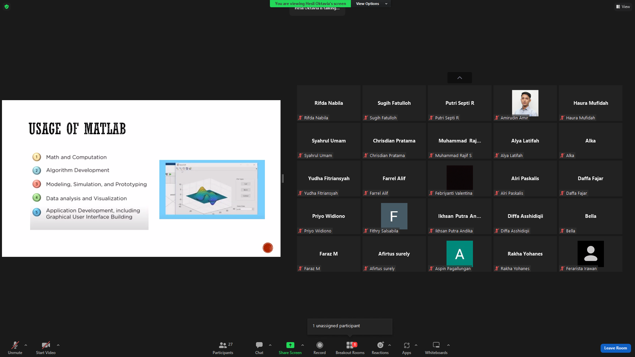Click 'Data analysis and Visualization' slide text
The width and height of the screenshot is (635, 357).
click(86, 198)
